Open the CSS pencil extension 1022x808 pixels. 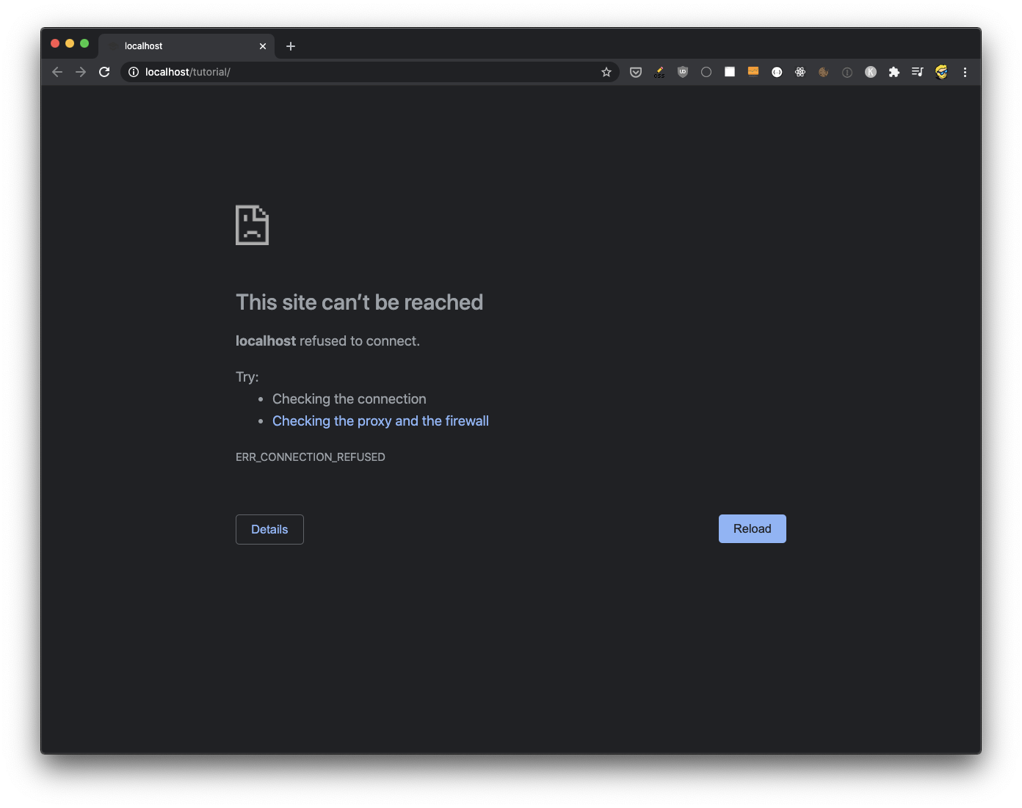pyautogui.click(x=659, y=72)
